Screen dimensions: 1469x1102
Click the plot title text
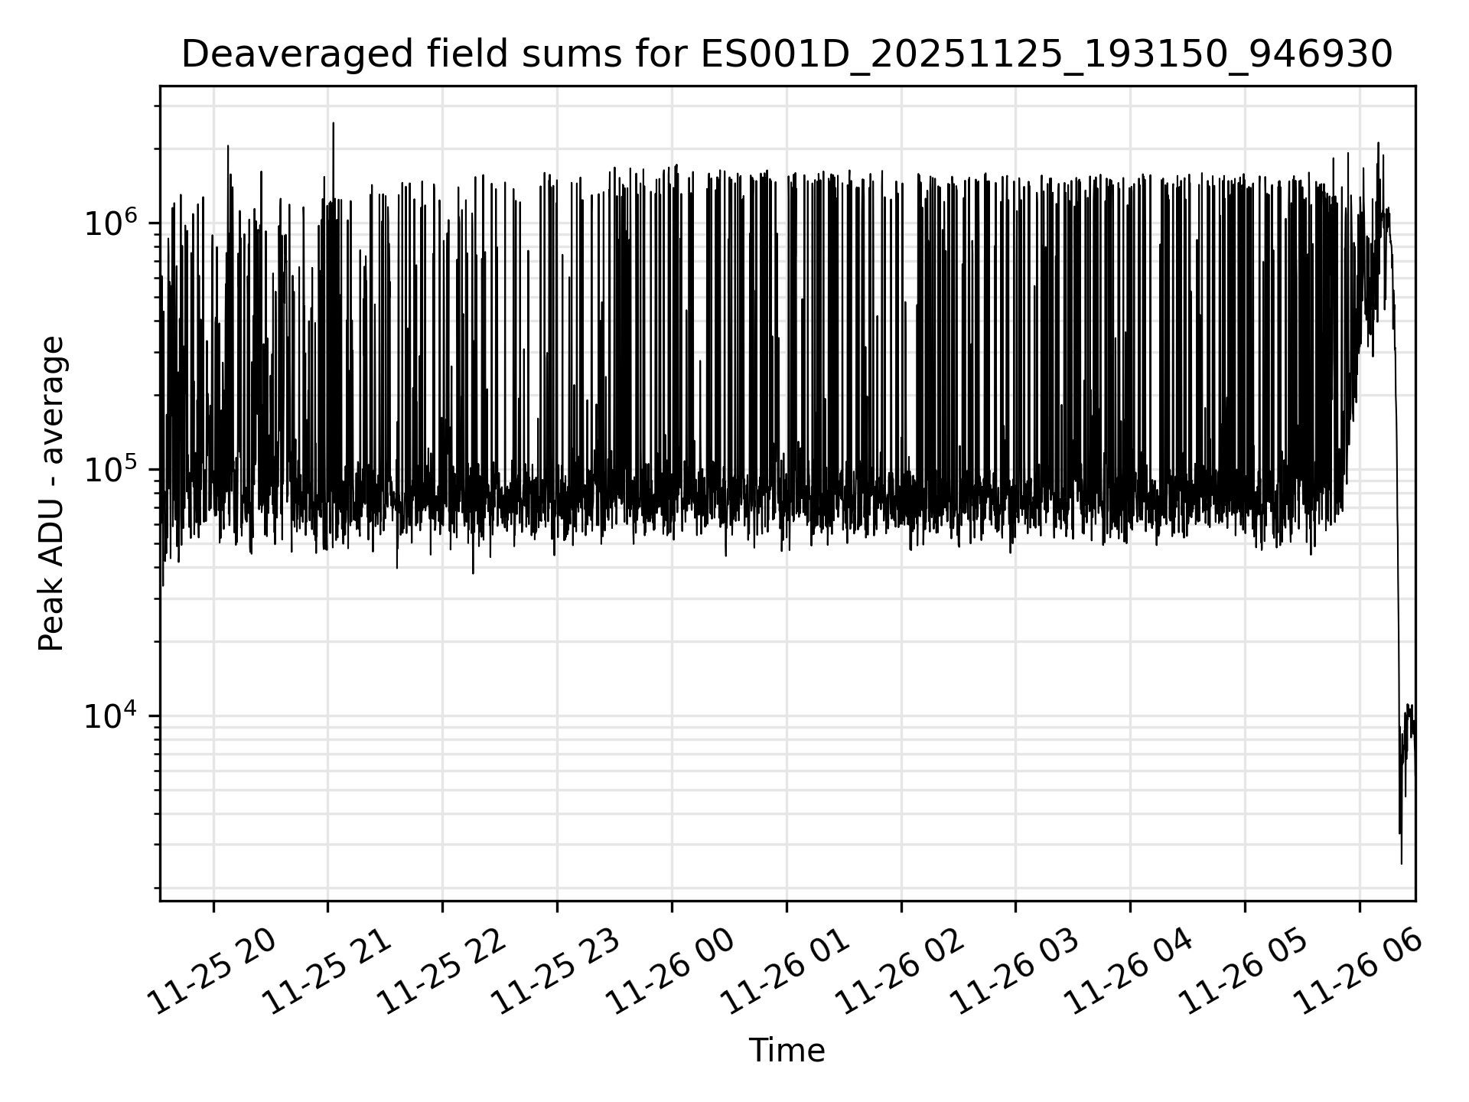[787, 55]
